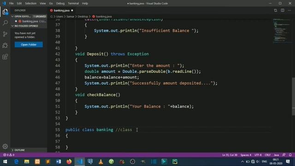Split the editor to the right
Viewport: 295px width, 166px height.
tap(283, 10)
